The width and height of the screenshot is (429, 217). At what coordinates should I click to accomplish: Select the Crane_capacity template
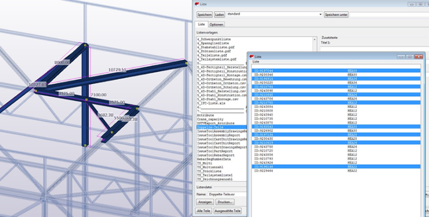click(x=210, y=119)
